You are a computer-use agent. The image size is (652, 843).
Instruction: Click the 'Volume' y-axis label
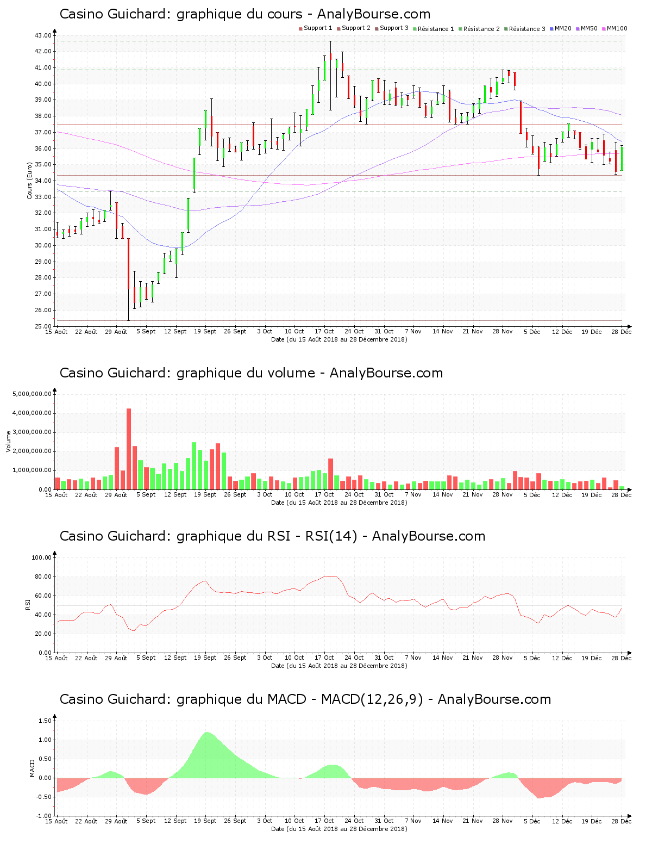pyautogui.click(x=8, y=441)
